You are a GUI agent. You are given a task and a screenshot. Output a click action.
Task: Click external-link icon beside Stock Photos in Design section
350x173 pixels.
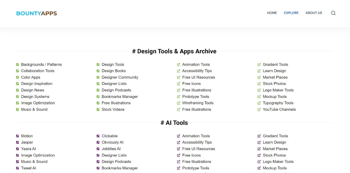tap(259, 84)
